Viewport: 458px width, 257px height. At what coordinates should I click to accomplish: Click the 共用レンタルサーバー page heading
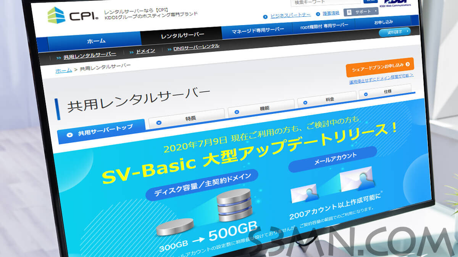[x=139, y=99]
